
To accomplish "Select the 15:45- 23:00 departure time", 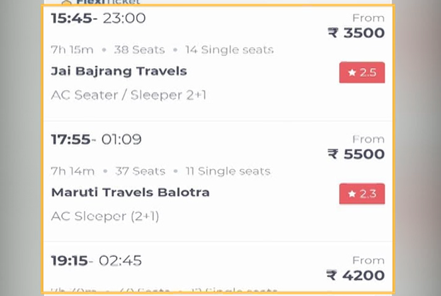I will (x=98, y=18).
